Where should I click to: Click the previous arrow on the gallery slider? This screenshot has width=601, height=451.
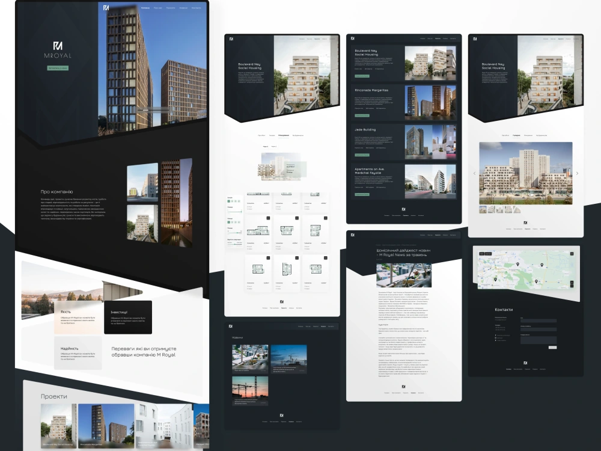point(475,173)
